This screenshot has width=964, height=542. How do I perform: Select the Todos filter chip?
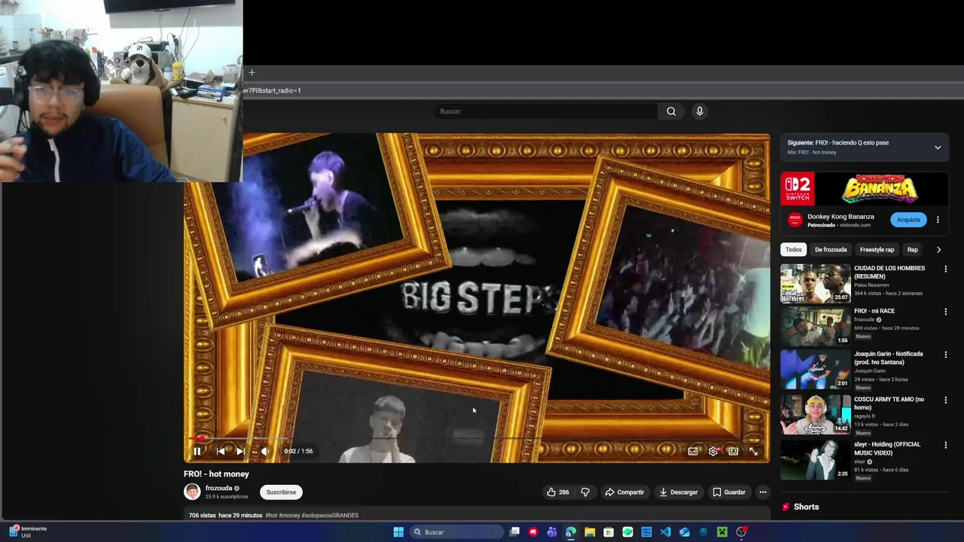coord(794,250)
